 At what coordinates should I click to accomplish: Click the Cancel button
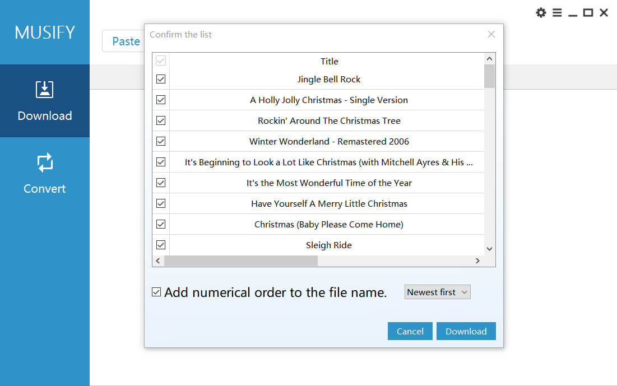point(410,331)
